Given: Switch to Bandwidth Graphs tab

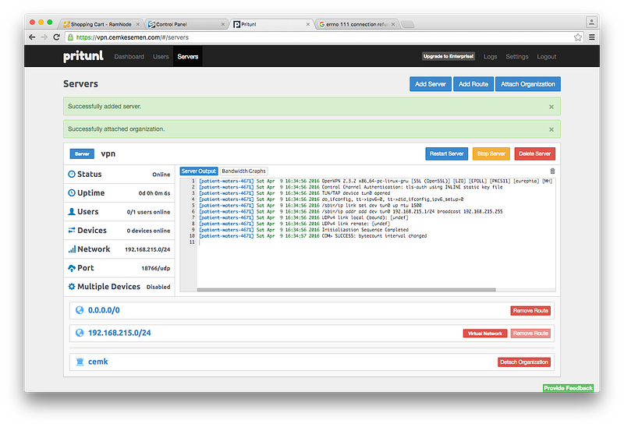Looking at the screenshot, I should tap(243, 171).
